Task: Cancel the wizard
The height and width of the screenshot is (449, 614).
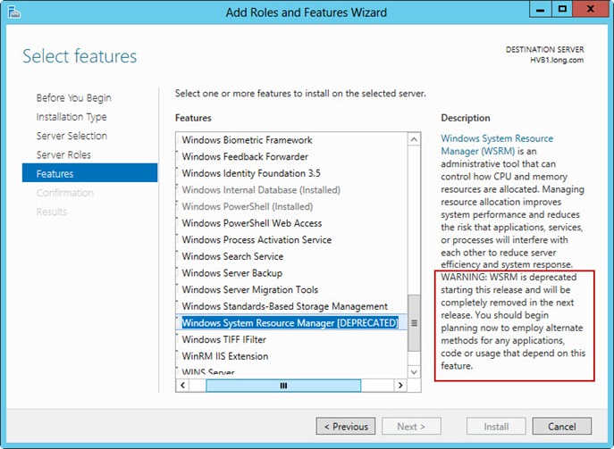Action: 561,427
